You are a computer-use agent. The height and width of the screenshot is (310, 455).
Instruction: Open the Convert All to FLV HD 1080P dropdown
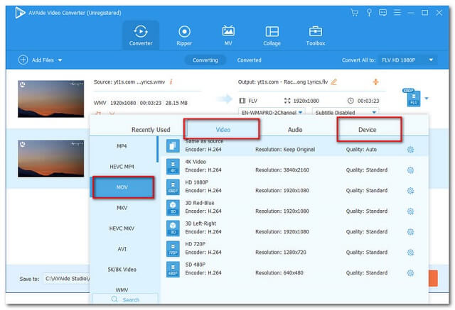click(x=407, y=60)
